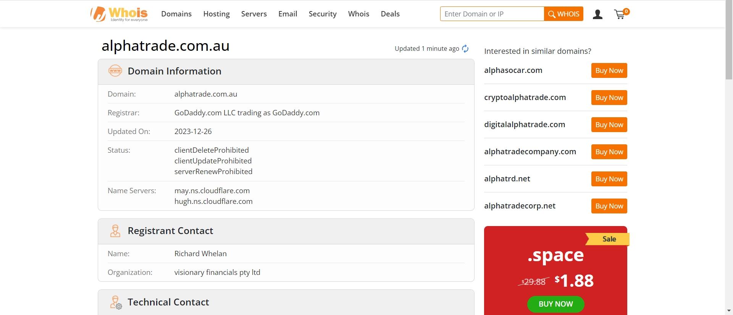Click the Technical Contact heading
The width and height of the screenshot is (733, 315).
tap(168, 302)
